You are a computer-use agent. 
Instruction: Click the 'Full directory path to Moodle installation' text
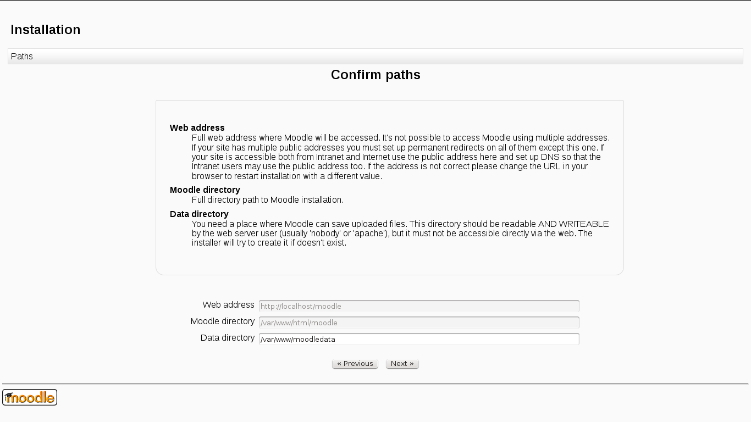268,200
